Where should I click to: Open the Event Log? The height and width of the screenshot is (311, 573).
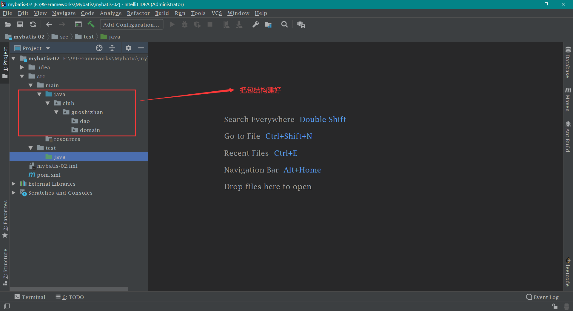click(542, 297)
